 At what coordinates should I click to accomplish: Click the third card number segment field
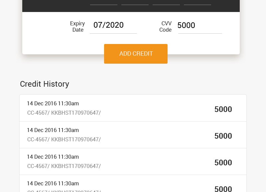coord(166,2)
